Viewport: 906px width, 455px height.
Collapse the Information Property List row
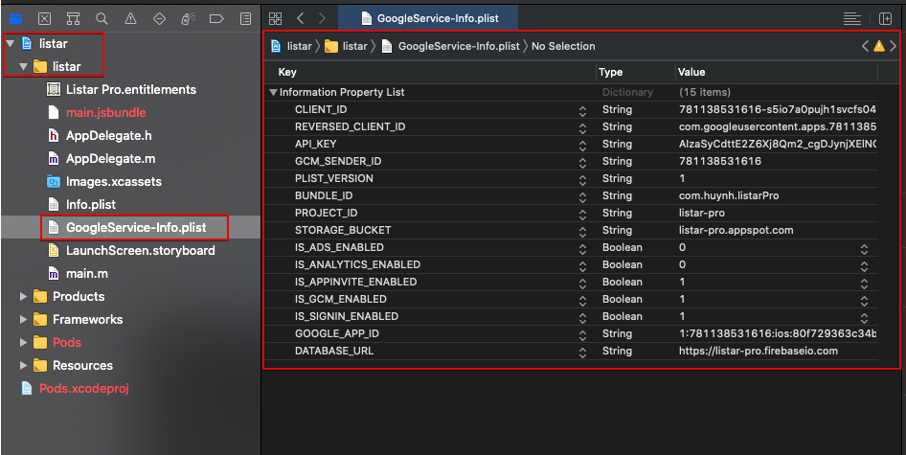pos(273,93)
